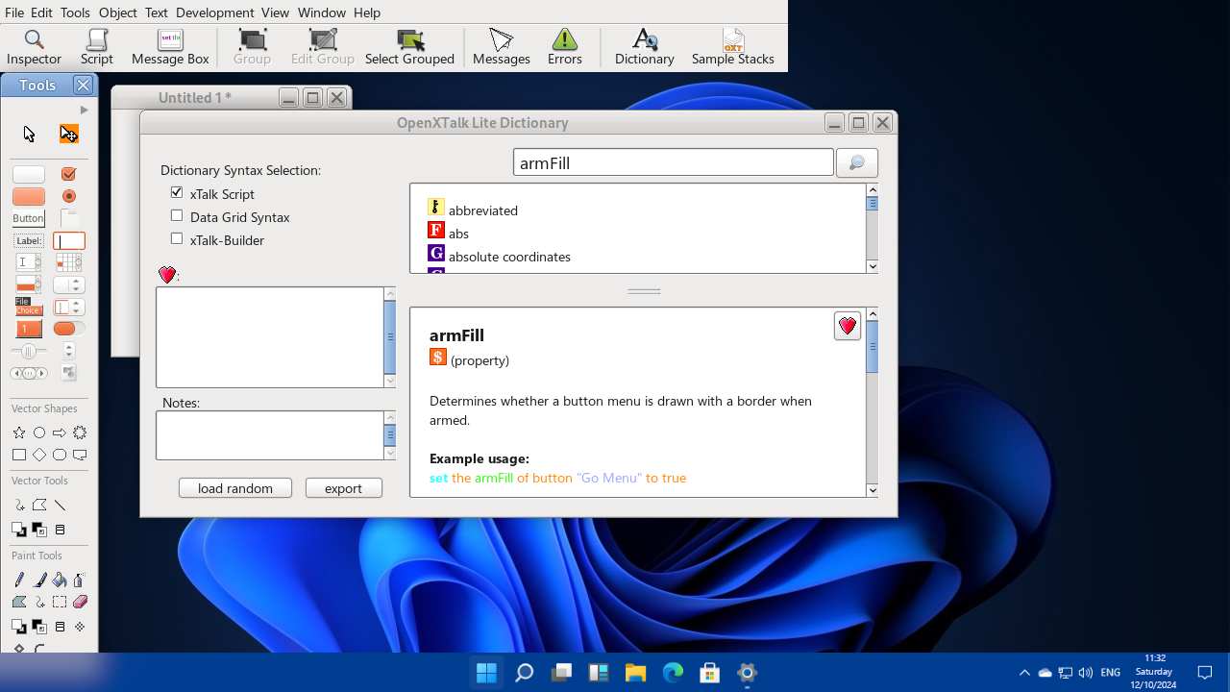Click the load random button
The width and height of the screenshot is (1230, 692).
tap(235, 488)
